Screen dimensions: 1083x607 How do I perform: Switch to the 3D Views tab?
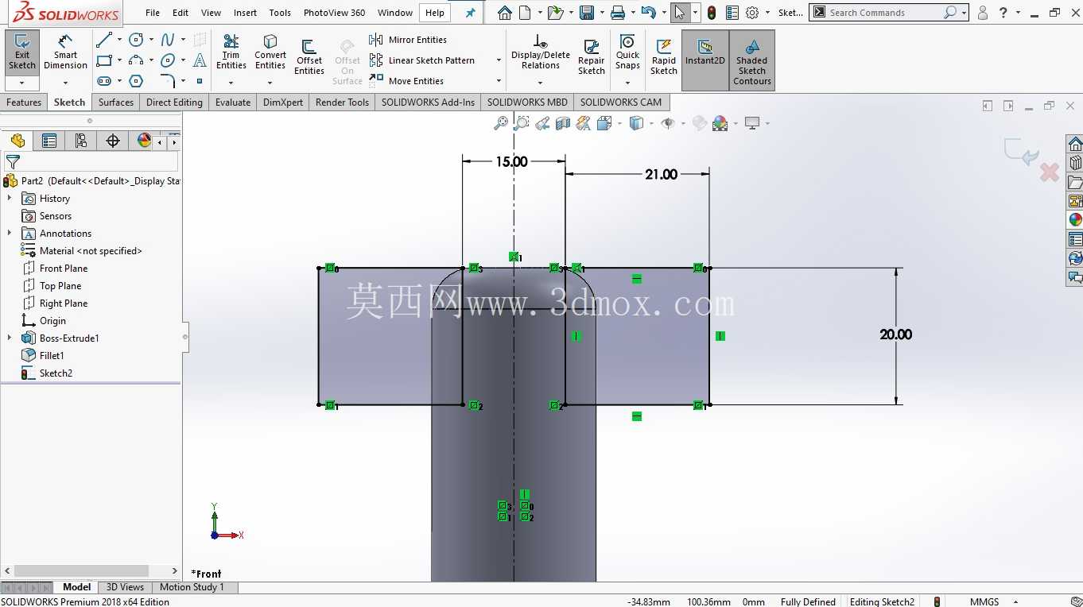coord(125,587)
